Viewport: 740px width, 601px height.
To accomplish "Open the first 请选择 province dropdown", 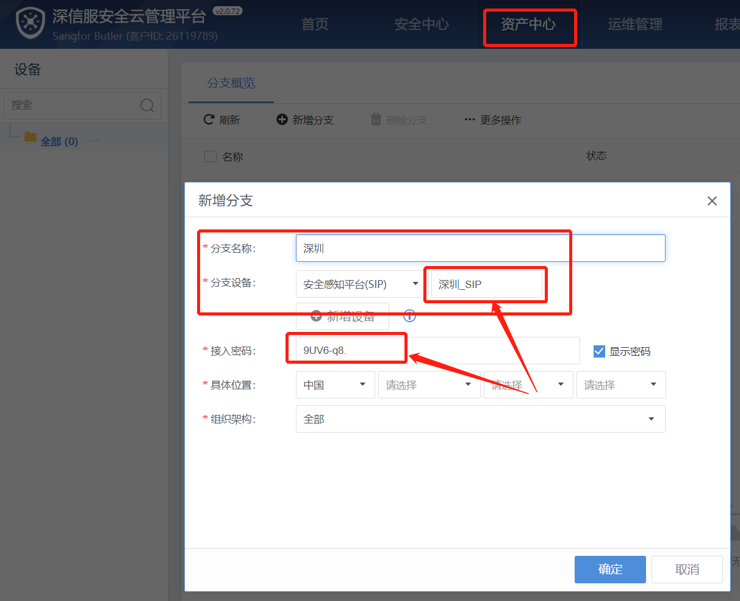I will pyautogui.click(x=429, y=385).
